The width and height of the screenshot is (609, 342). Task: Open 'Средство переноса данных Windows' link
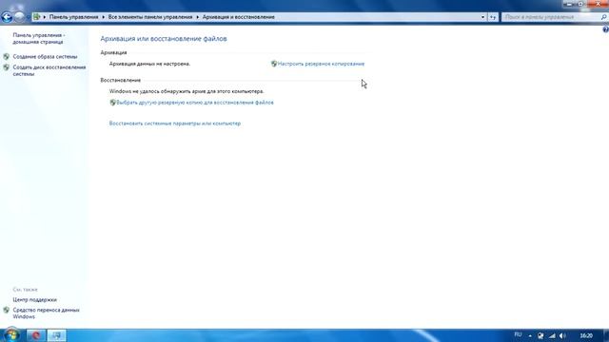click(46, 313)
